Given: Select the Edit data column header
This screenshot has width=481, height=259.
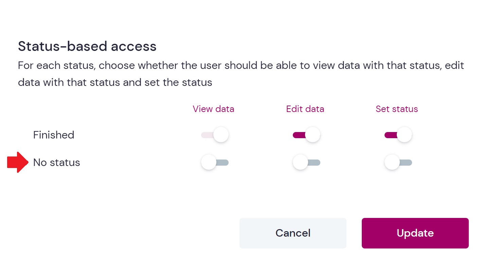Looking at the screenshot, I should 305,109.
